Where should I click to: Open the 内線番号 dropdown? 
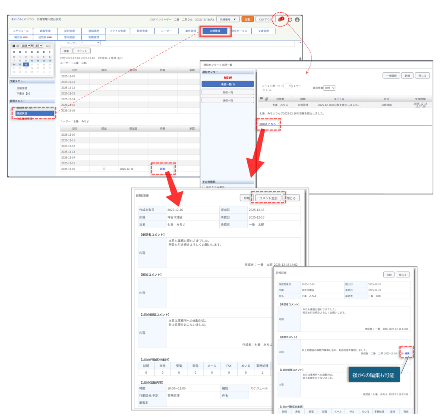point(228,19)
